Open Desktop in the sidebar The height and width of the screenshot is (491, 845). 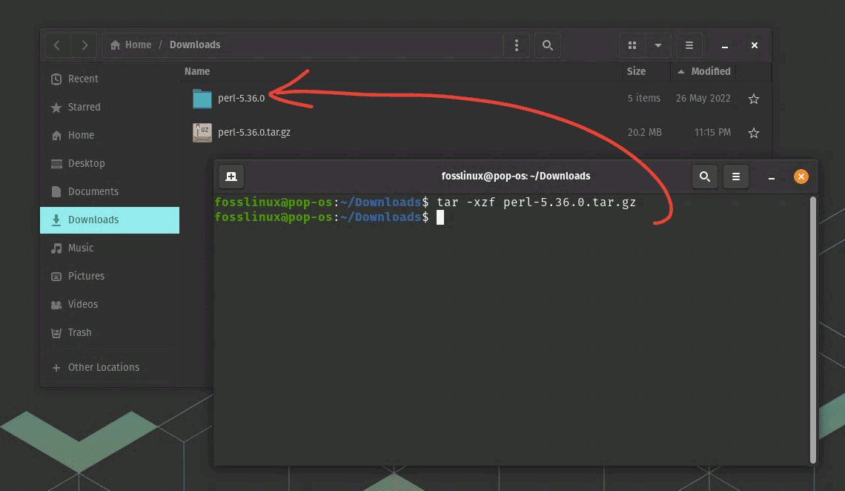(x=110, y=163)
